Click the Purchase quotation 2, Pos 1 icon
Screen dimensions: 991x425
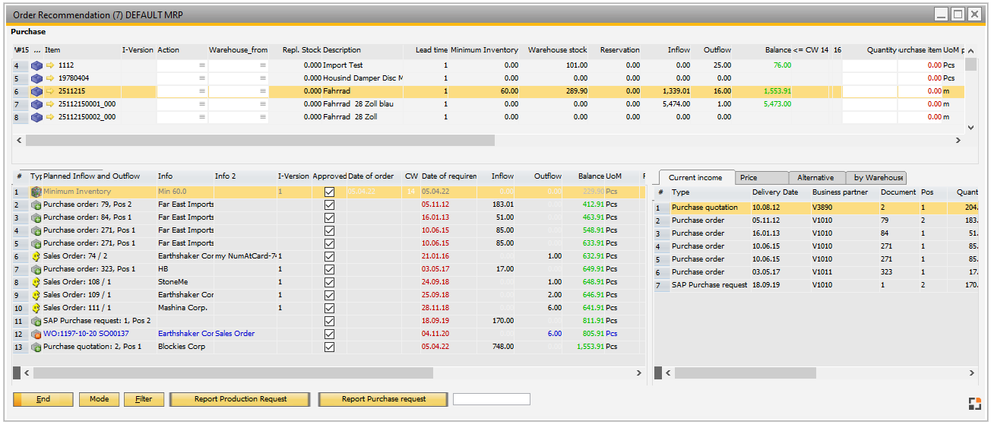coord(36,347)
